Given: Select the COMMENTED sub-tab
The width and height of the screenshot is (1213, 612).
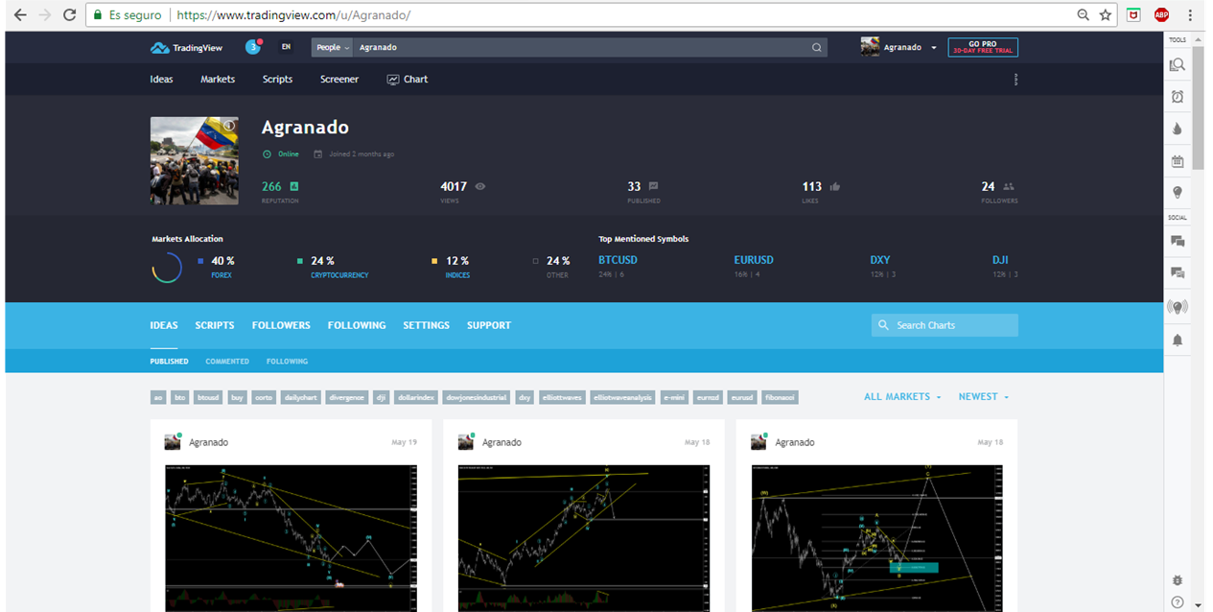Looking at the screenshot, I should [x=227, y=362].
